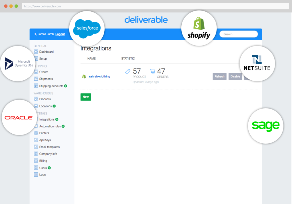The width and height of the screenshot is (292, 204).
Task: Click the orders cart statistic icon
Action: pos(153,71)
